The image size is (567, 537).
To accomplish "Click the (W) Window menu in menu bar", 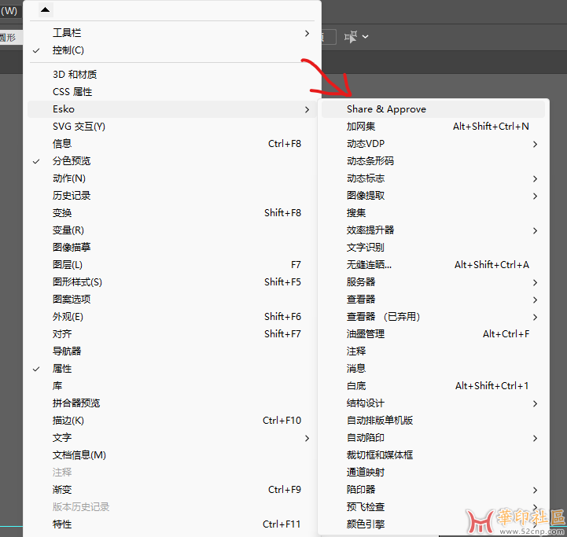I will point(9,10).
